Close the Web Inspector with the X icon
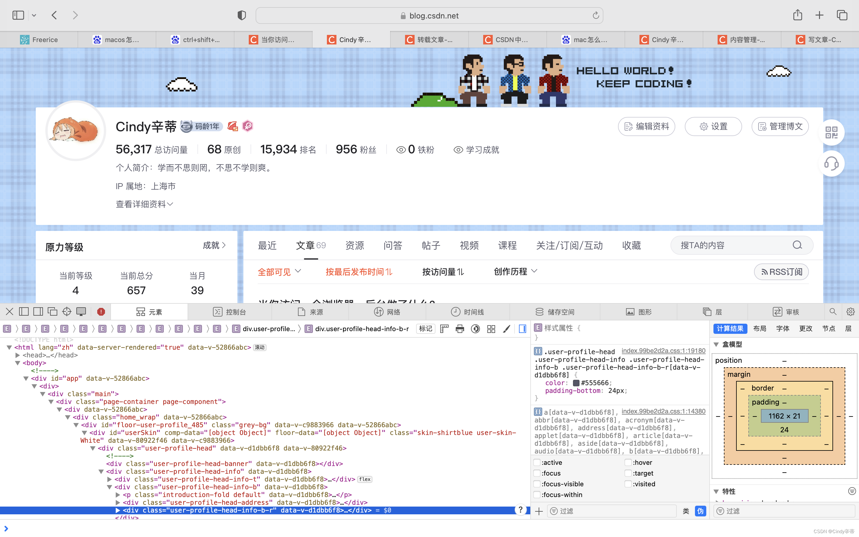Image resolution: width=859 pixels, height=537 pixels. [10, 311]
